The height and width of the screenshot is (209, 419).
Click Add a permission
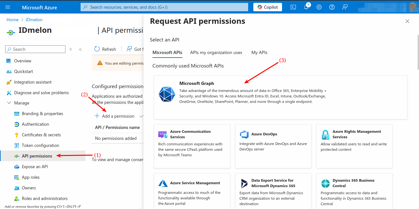(114, 116)
